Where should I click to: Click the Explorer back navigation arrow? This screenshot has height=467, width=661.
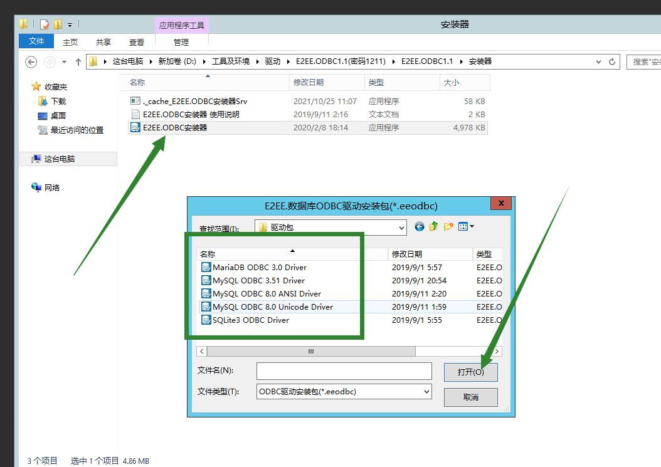pyautogui.click(x=31, y=62)
